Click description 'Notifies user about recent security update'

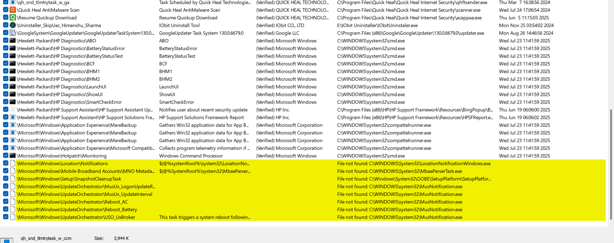click(x=203, y=110)
